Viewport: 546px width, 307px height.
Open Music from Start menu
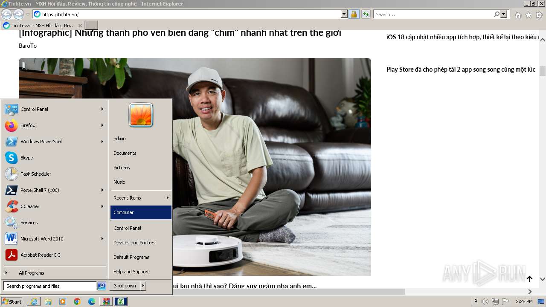[x=141, y=182]
